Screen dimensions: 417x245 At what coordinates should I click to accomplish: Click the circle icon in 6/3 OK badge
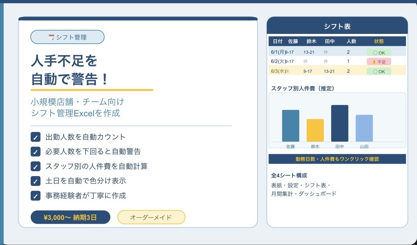pos(375,71)
